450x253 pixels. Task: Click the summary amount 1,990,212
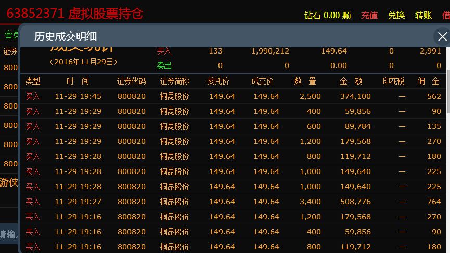pyautogui.click(x=271, y=51)
